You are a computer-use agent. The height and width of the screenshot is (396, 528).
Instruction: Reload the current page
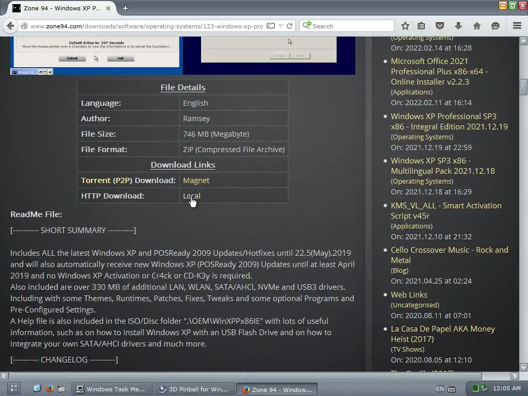tap(289, 26)
